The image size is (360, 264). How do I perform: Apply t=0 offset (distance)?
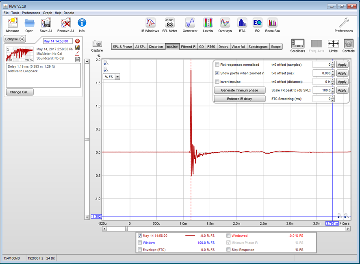342,82
